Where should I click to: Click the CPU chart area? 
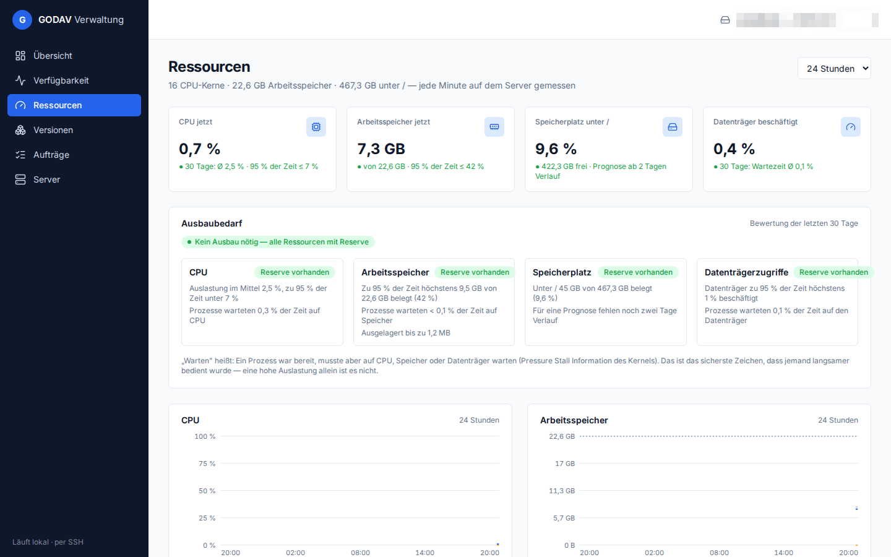(x=360, y=491)
